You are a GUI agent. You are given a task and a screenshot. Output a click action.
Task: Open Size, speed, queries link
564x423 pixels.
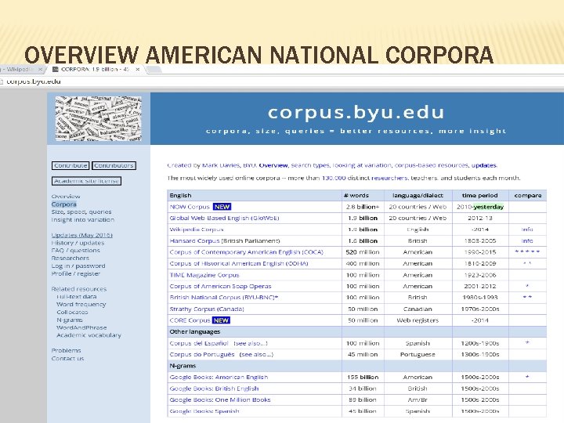[81, 211]
